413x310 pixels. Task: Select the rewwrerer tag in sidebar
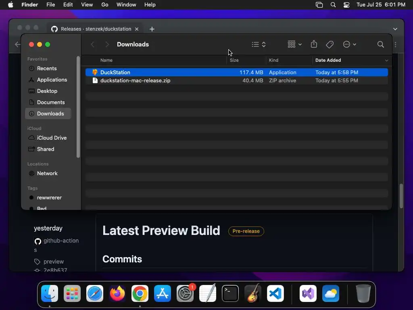pyautogui.click(x=48, y=198)
